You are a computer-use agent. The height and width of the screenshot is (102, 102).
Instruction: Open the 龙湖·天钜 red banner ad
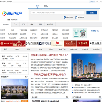pyautogui.click(x=83, y=43)
